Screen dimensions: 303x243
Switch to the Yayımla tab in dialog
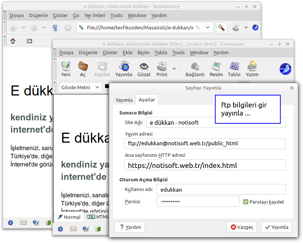coord(124,100)
